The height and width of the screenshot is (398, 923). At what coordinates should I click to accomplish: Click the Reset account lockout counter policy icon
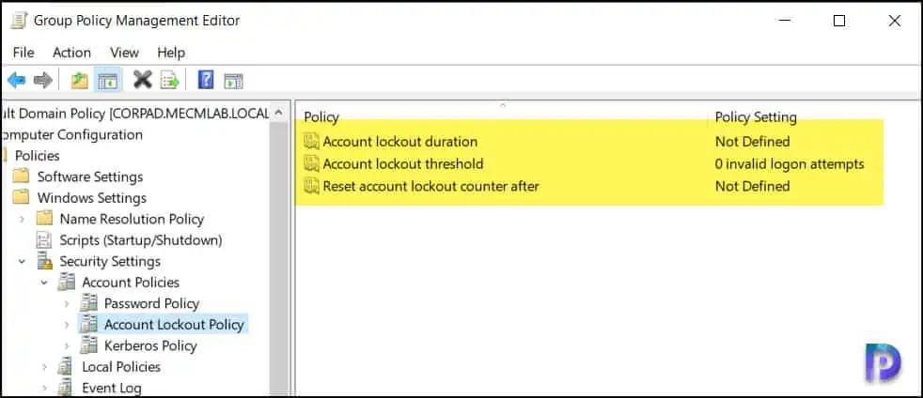(311, 187)
